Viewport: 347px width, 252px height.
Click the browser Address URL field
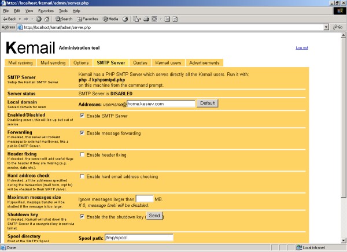[173, 27]
